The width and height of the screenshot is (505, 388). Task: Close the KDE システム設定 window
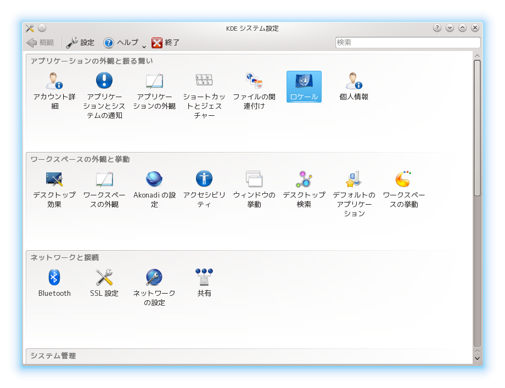pos(475,28)
